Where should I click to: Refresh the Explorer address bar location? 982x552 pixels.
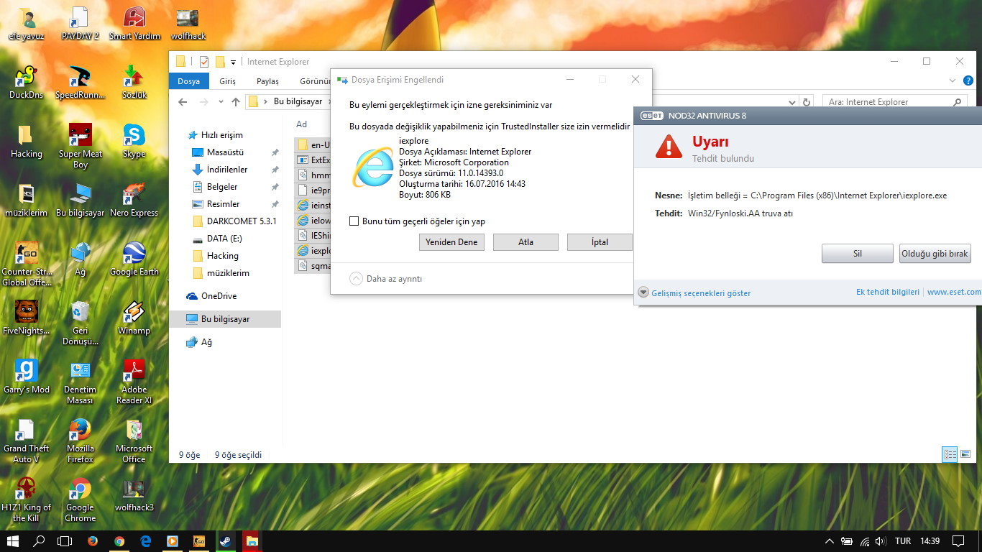click(807, 102)
